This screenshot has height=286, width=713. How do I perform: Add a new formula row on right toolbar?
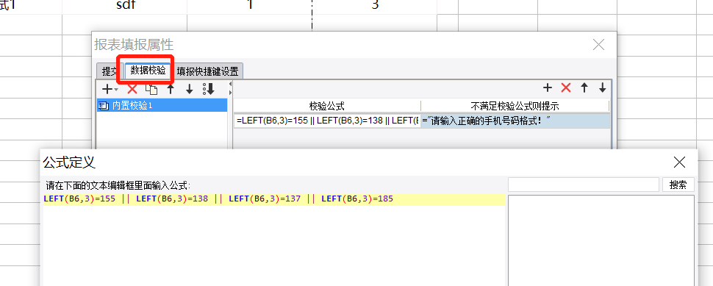[548, 87]
